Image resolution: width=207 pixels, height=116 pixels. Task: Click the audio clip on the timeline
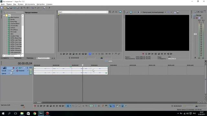pyautogui.click(x=71, y=71)
